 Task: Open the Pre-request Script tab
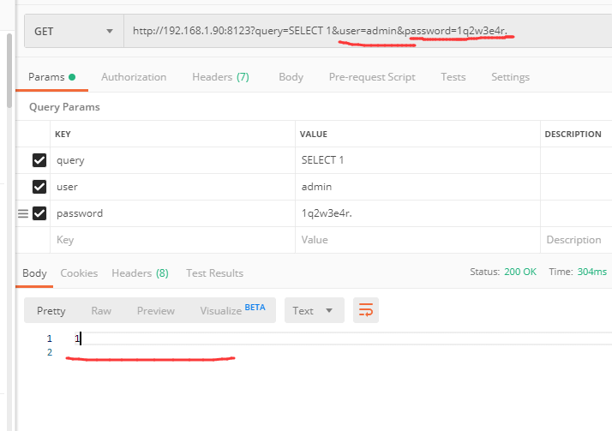tap(372, 77)
